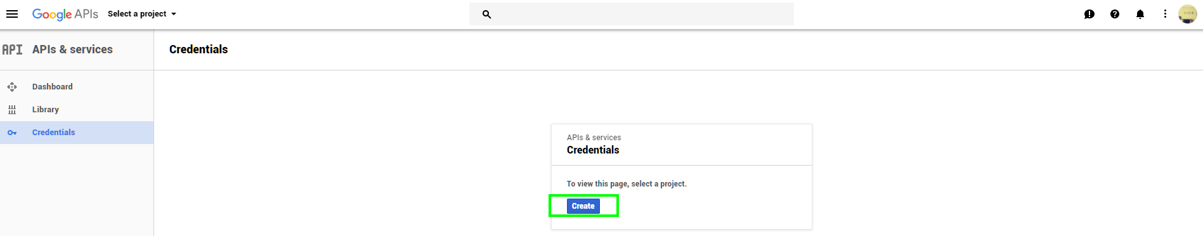Click the API logo icon in sidebar

tap(12, 49)
